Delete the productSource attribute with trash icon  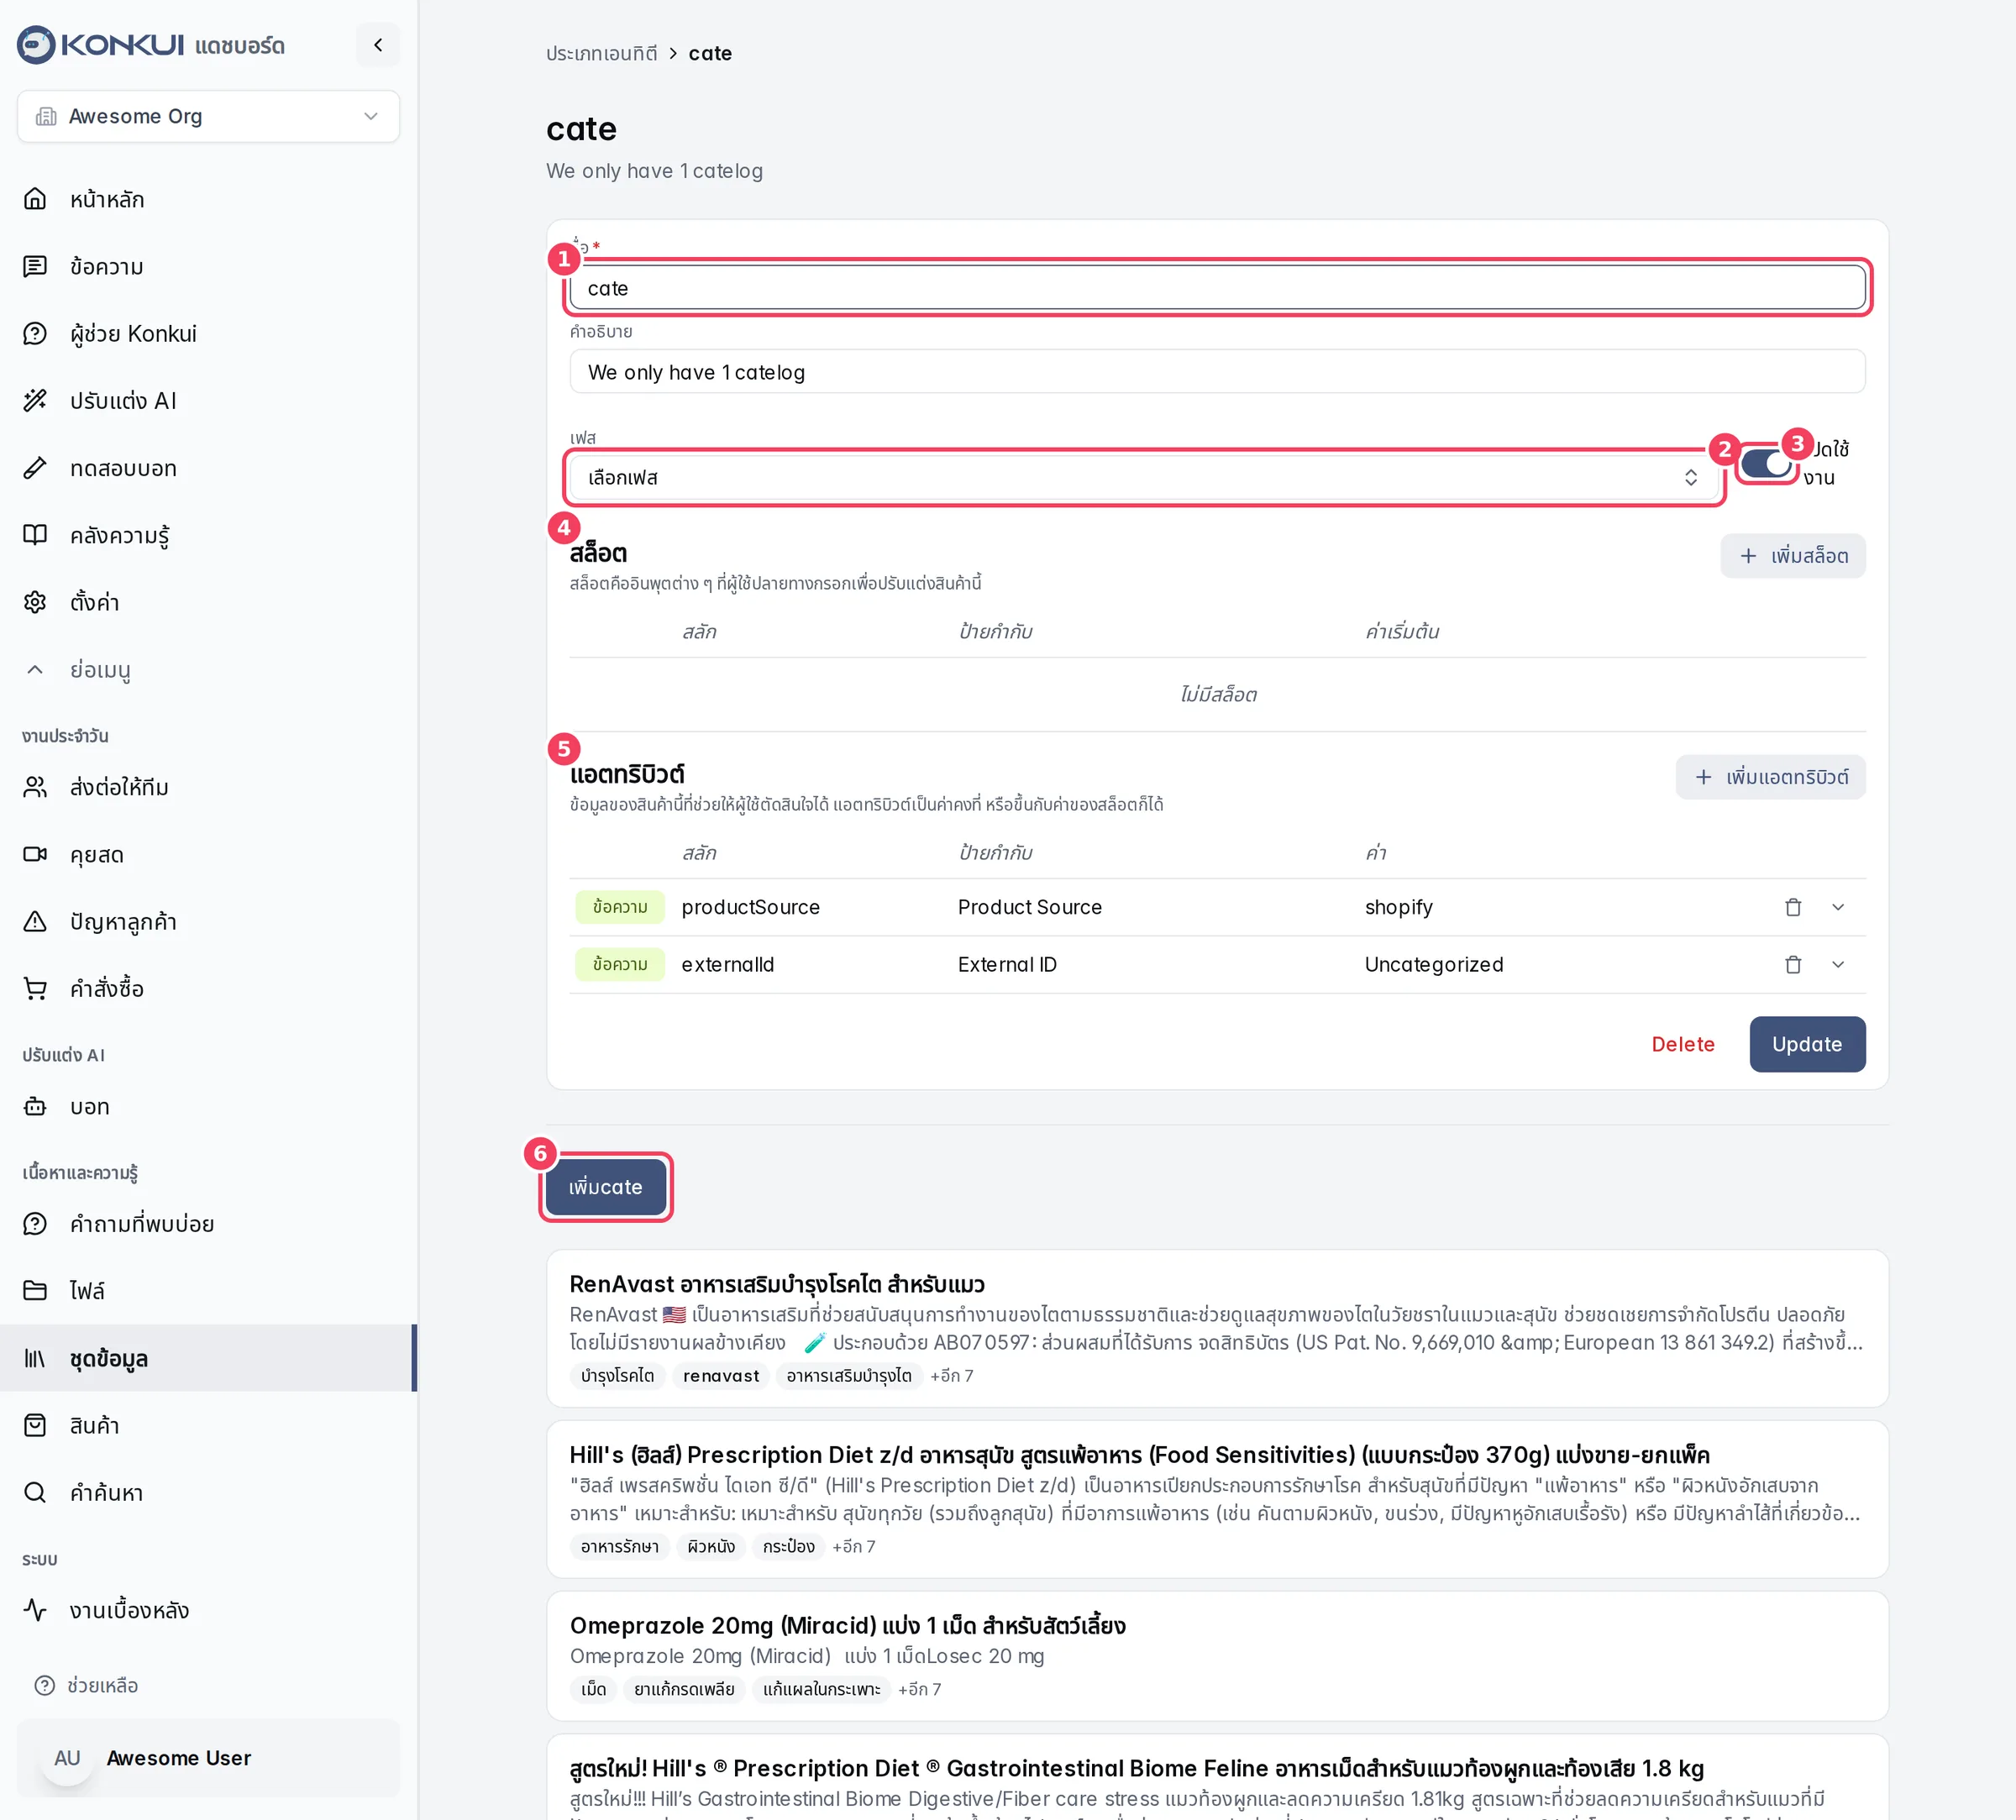pos(1793,907)
